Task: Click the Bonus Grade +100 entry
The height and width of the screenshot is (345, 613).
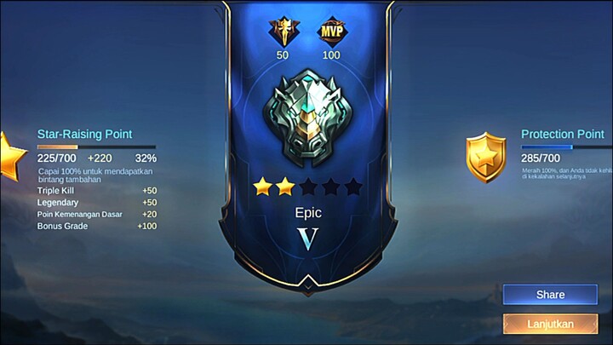Action: pyautogui.click(x=97, y=226)
